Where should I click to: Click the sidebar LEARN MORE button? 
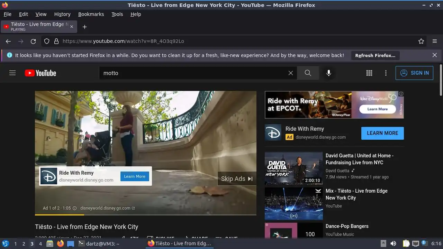point(382,133)
